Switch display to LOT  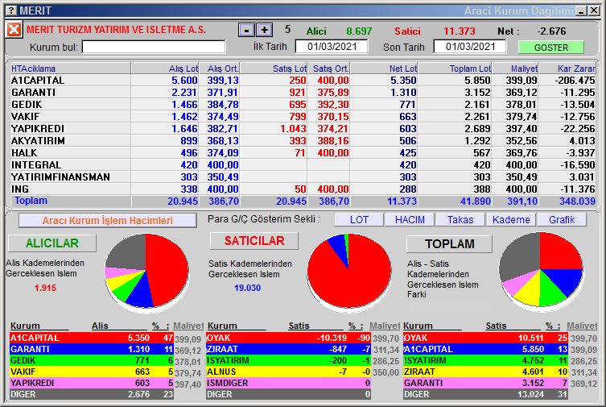coord(359,220)
